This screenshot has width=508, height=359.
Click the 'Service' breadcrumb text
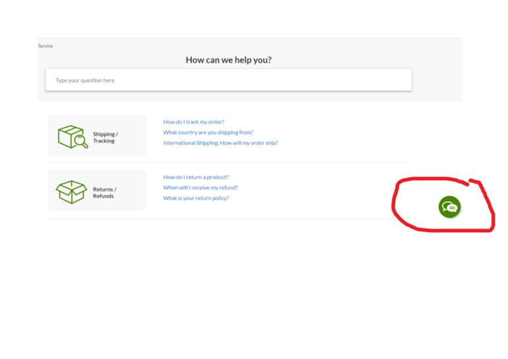pyautogui.click(x=46, y=46)
